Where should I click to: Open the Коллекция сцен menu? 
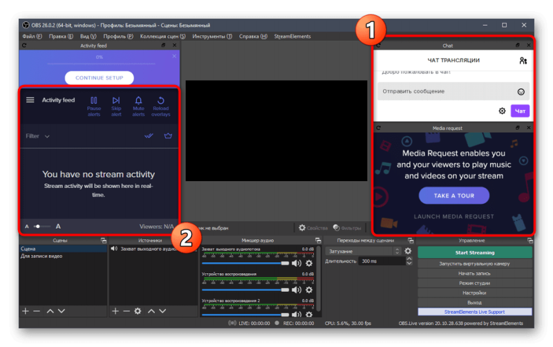tap(162, 37)
